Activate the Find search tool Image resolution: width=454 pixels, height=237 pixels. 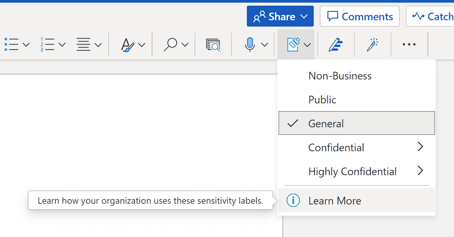(171, 44)
